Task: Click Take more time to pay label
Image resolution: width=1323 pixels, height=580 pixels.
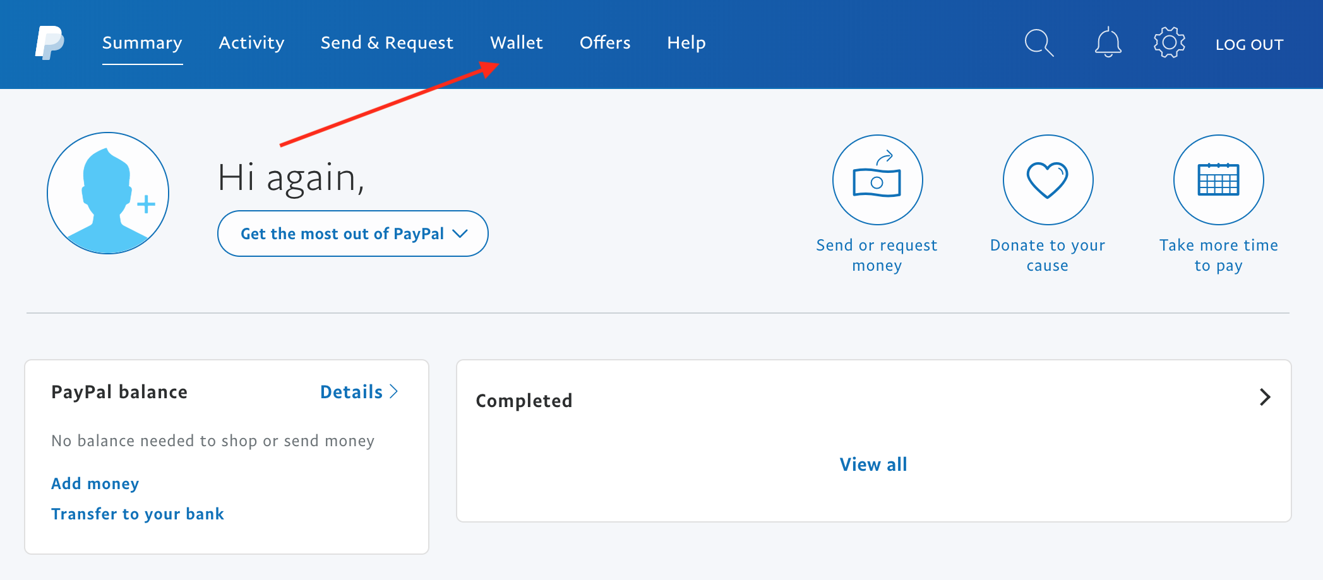Action: tap(1218, 255)
